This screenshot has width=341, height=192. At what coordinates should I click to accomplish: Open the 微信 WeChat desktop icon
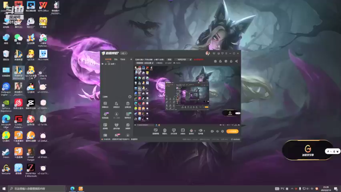tap(18, 39)
